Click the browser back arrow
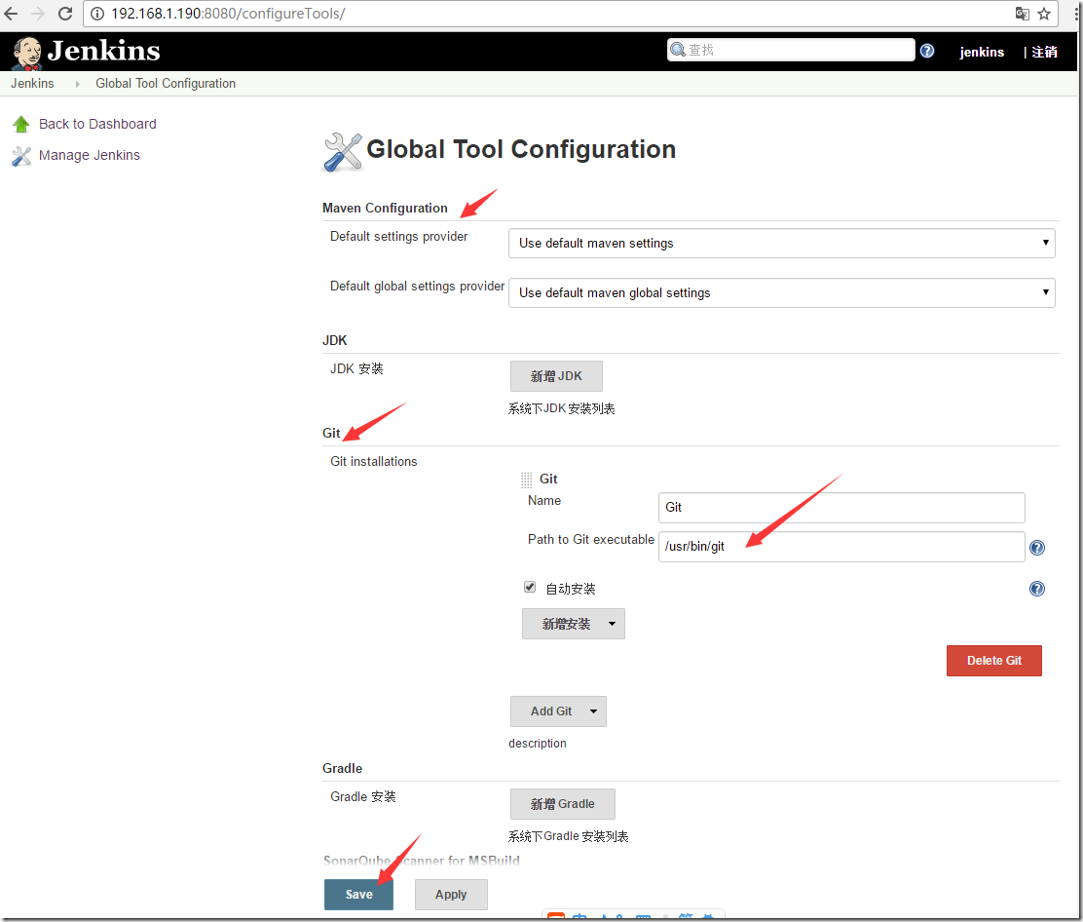The image size is (1083, 922). pos(11,13)
